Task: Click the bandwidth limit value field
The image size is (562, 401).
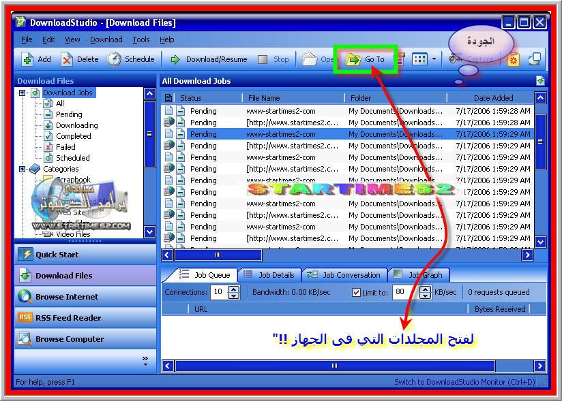Action: coord(404,292)
